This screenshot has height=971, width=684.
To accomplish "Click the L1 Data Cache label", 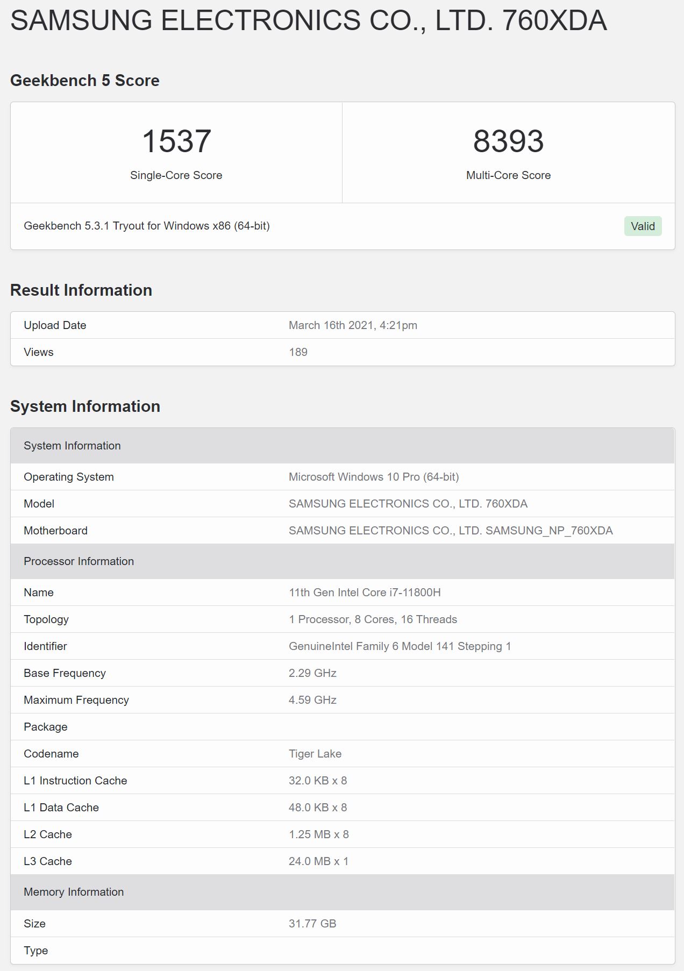I will point(61,808).
